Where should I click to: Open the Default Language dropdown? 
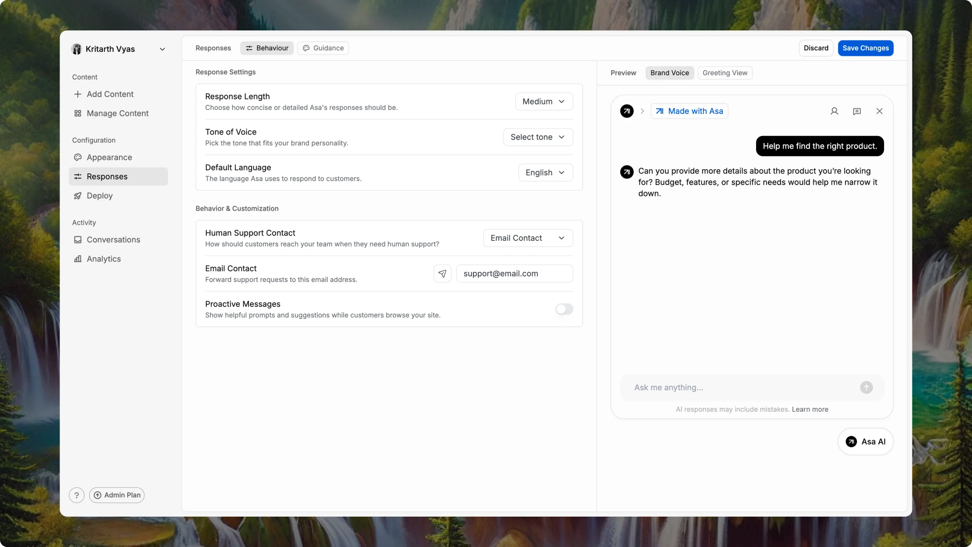coord(546,173)
